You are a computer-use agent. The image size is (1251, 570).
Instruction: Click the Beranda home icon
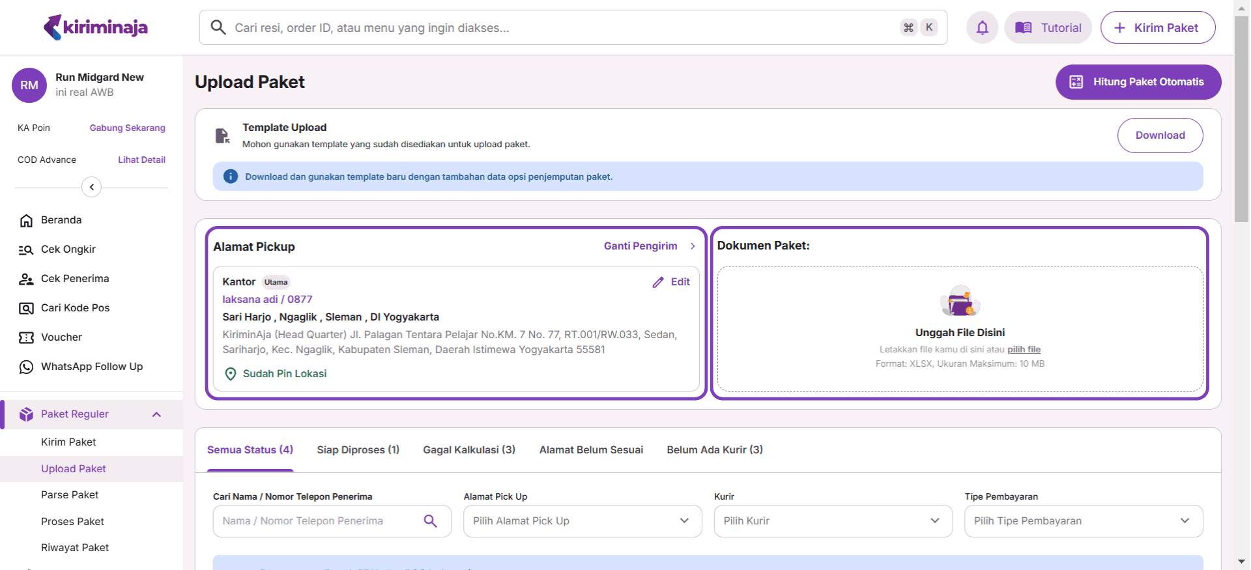point(26,220)
